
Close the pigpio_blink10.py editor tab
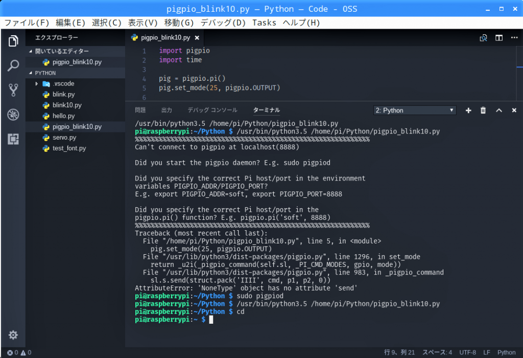(x=197, y=38)
